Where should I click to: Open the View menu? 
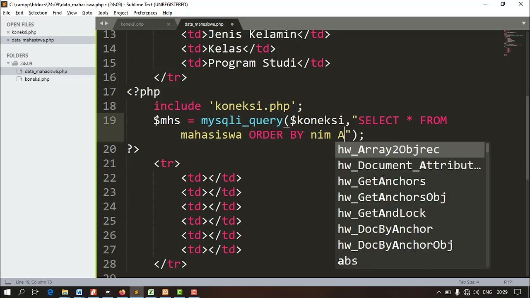pos(72,13)
